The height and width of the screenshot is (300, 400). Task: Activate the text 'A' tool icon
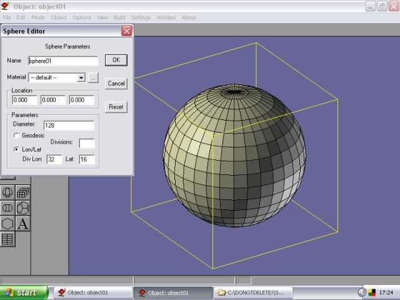(x=23, y=224)
